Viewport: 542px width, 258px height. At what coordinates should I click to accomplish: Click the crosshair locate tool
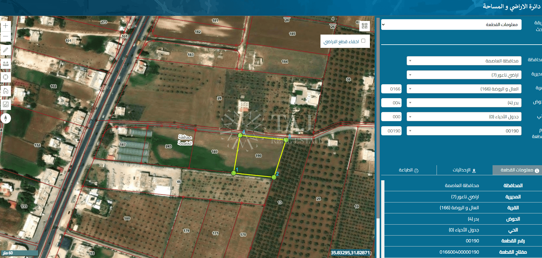point(6,77)
